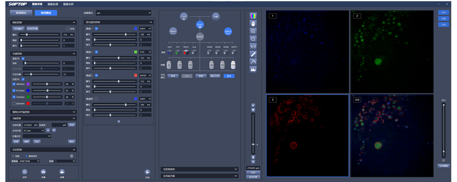
Task: Click the 550.0nm intensity slider
Action: tap(47, 97)
